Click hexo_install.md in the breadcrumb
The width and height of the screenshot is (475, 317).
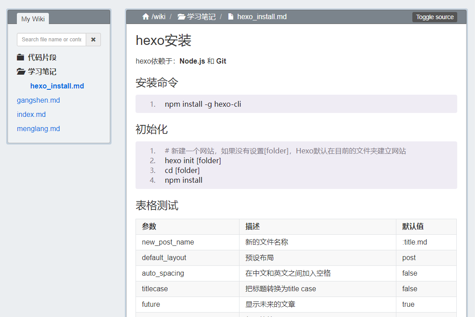262,16
